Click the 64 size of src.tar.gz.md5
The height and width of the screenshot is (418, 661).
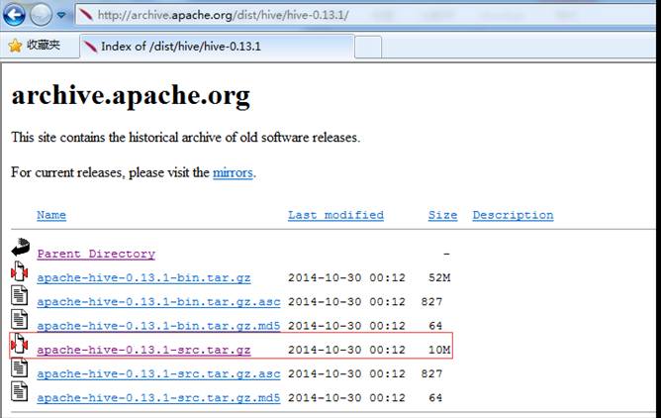click(435, 398)
